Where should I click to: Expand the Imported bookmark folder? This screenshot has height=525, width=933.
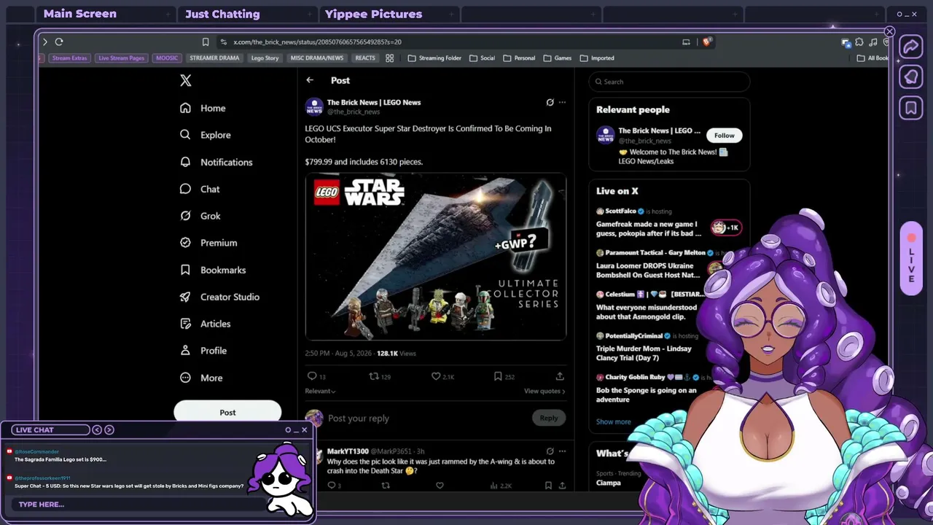[x=597, y=58]
